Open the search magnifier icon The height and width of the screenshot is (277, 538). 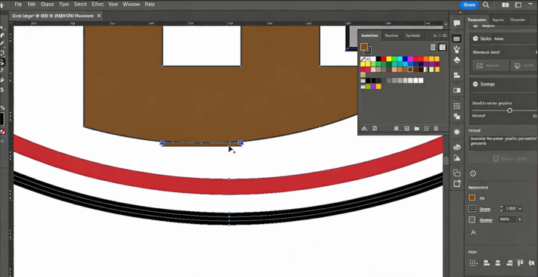click(486, 5)
